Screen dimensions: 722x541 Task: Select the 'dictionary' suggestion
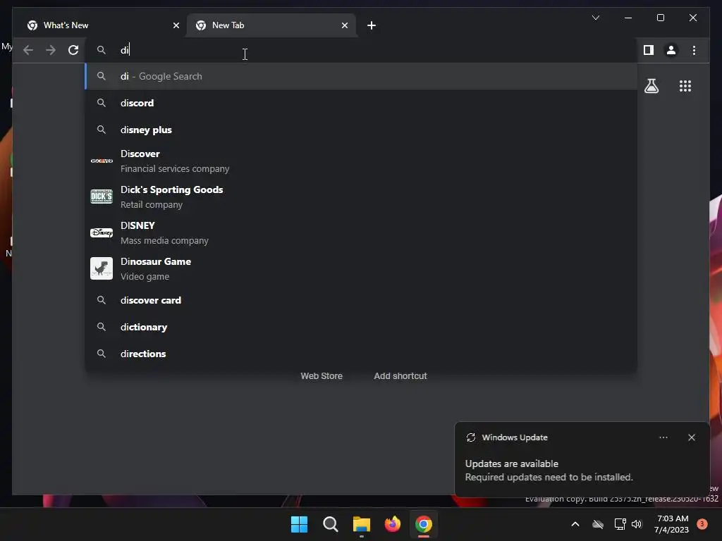click(362, 327)
